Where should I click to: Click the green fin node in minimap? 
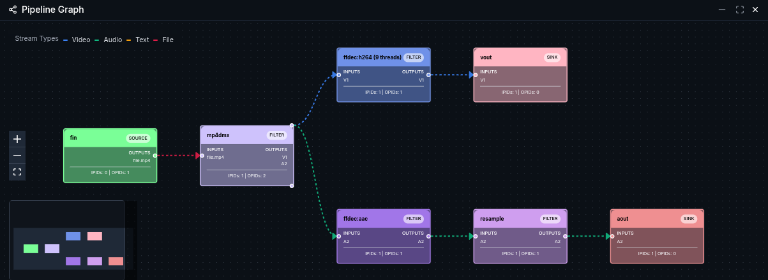point(31,249)
